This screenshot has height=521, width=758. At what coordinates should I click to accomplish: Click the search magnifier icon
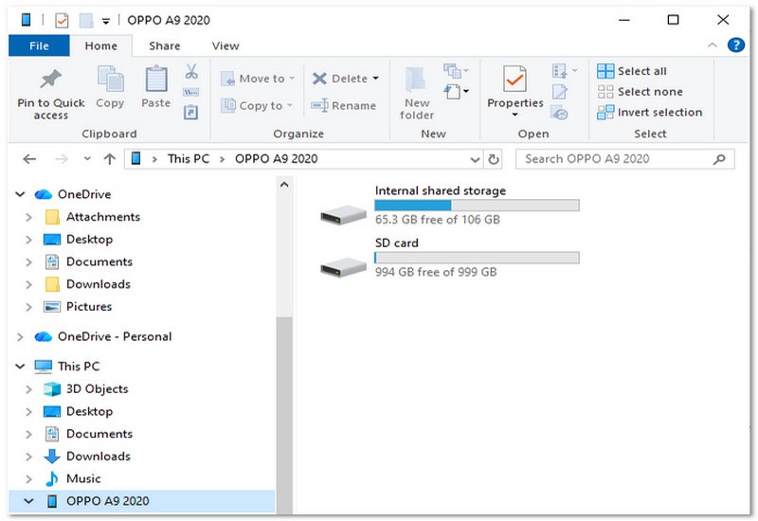click(x=719, y=159)
